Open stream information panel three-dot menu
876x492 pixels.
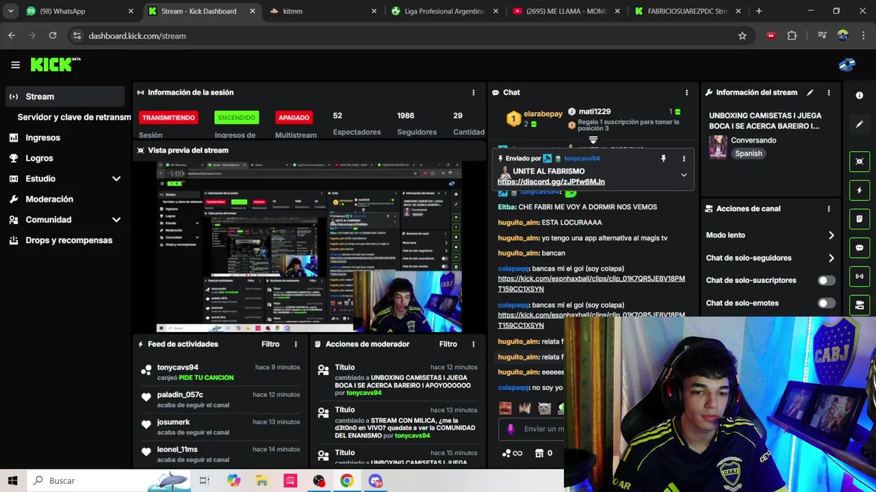(x=829, y=92)
